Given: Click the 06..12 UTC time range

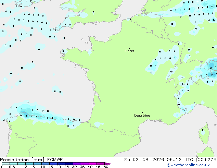Looking at the screenshot, I should click(180, 160).
